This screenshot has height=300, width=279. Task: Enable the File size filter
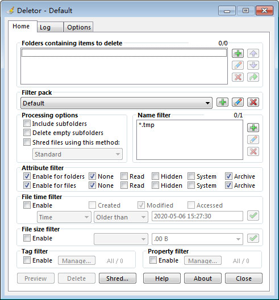27,238
